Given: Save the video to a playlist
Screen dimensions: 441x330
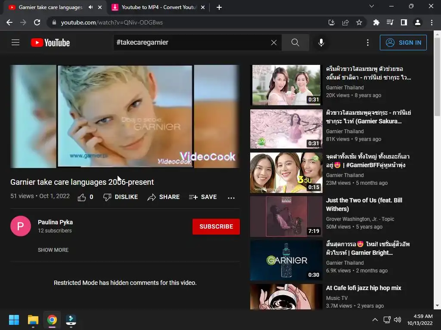Looking at the screenshot, I should (x=203, y=197).
